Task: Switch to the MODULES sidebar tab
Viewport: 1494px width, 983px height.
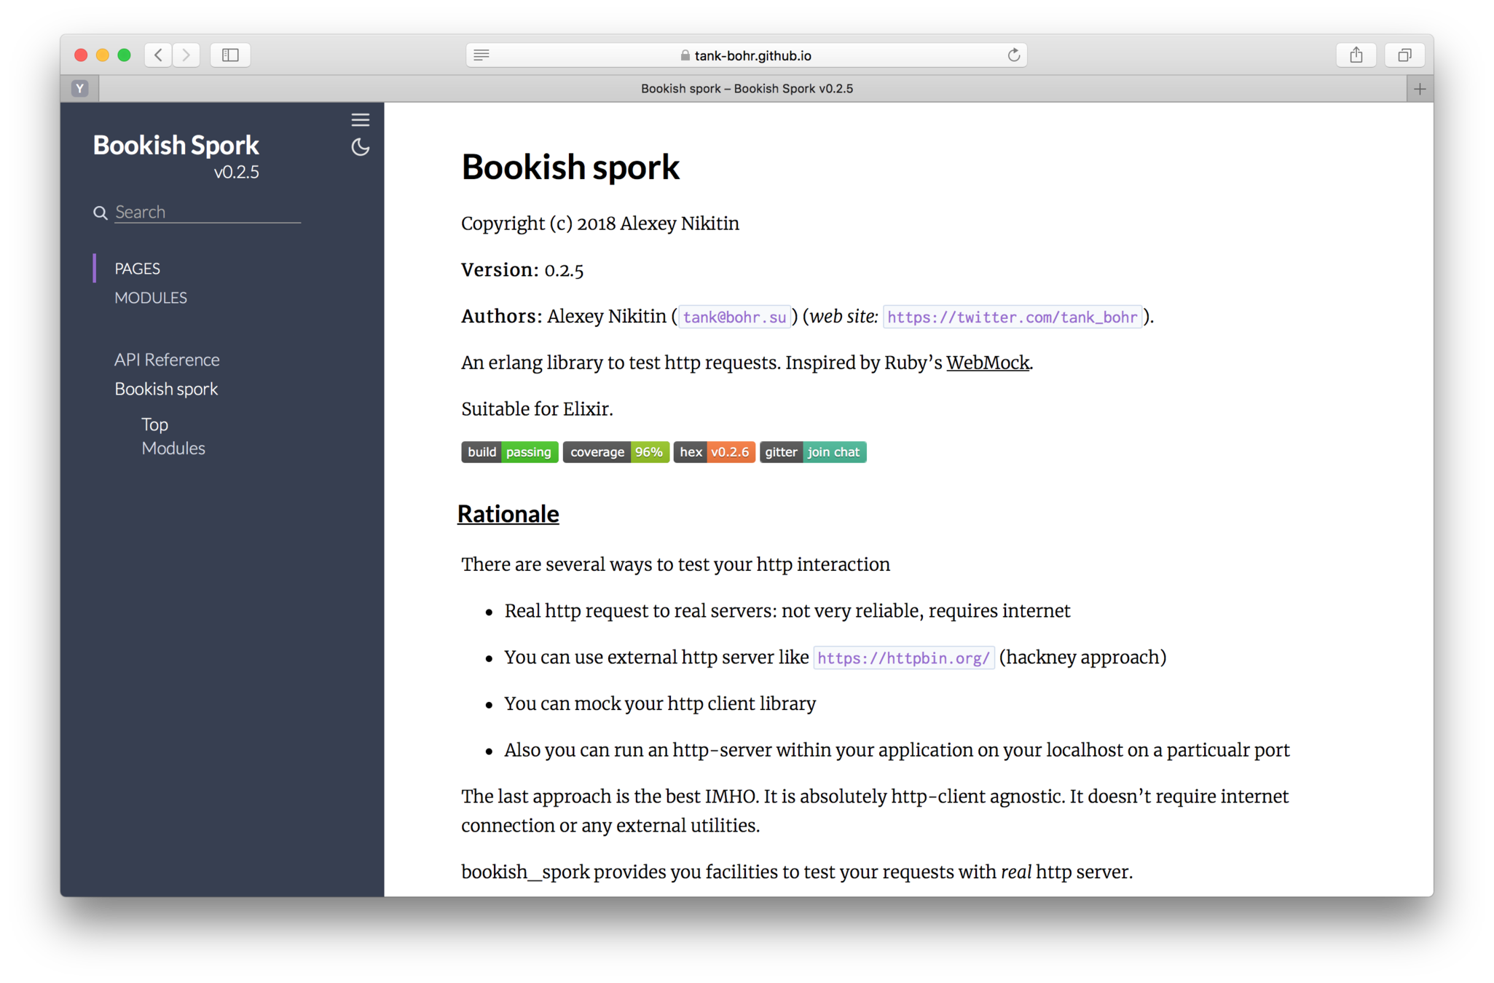Action: click(151, 298)
